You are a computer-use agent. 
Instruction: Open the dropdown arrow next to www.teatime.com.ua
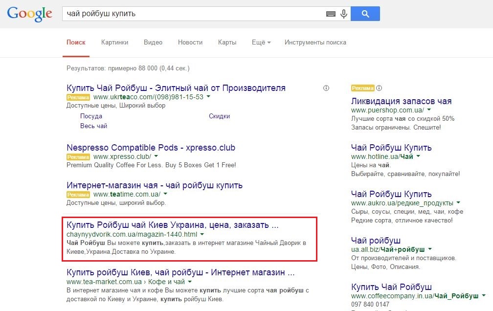[165, 194]
